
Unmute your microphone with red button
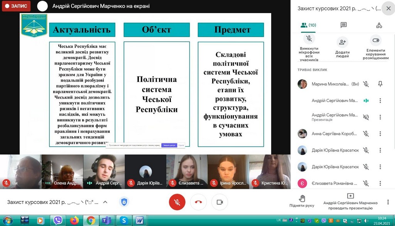click(x=177, y=202)
